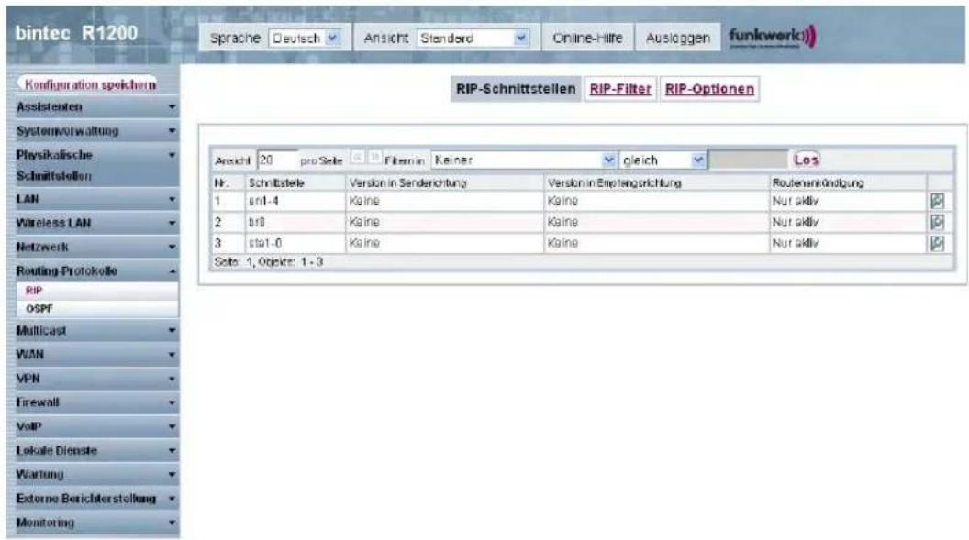The image size is (969, 540).
Task: Sort by Nr. column header
Action: 221,183
